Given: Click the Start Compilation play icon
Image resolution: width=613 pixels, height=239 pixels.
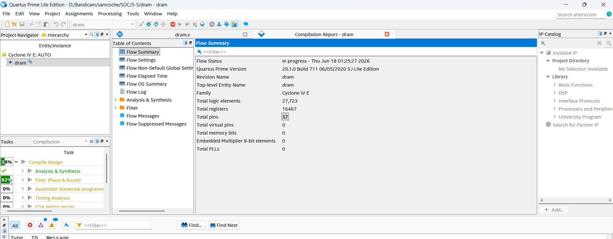Looking at the screenshot, I should [x=180, y=24].
